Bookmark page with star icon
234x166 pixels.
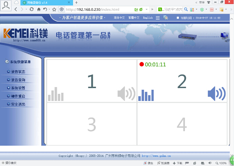[54, 9]
